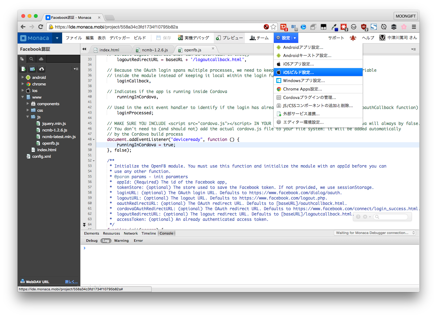Click the new file icon in sidebar
Screen dimensions: 437x317
23,69
